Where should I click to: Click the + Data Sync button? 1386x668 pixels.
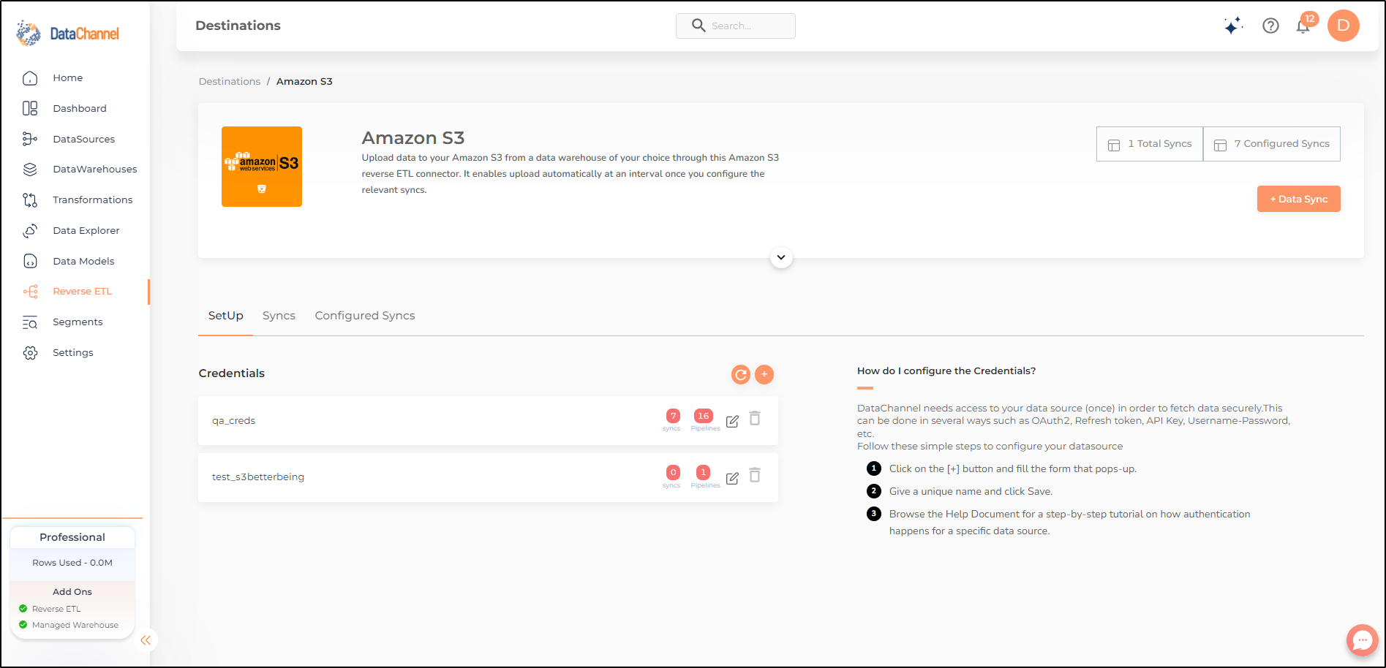1298,199
